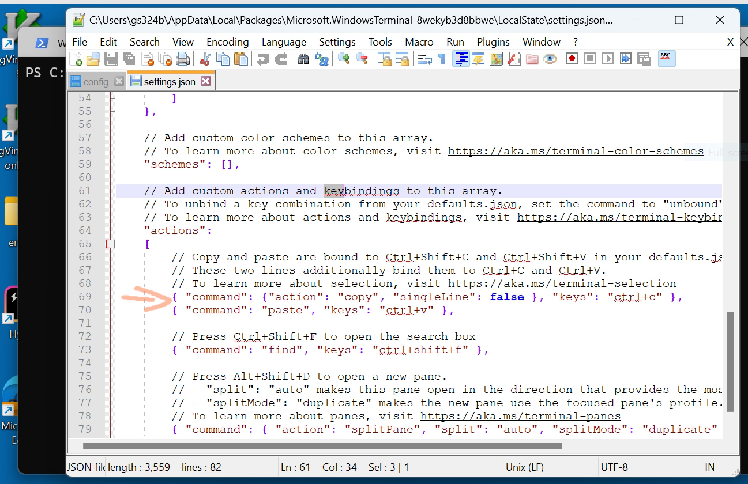Toggle the indent guide button

tap(461, 59)
